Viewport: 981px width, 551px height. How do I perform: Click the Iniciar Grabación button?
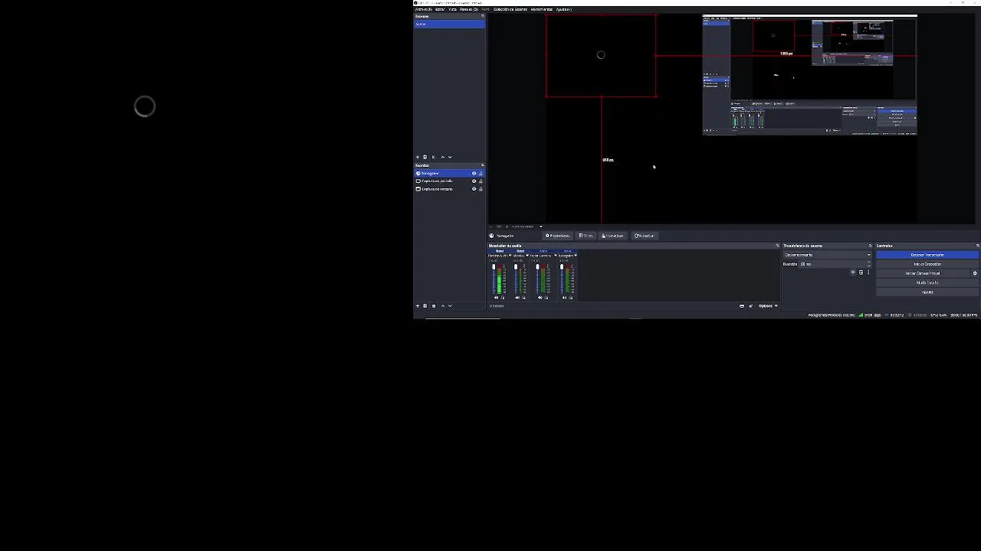point(927,264)
